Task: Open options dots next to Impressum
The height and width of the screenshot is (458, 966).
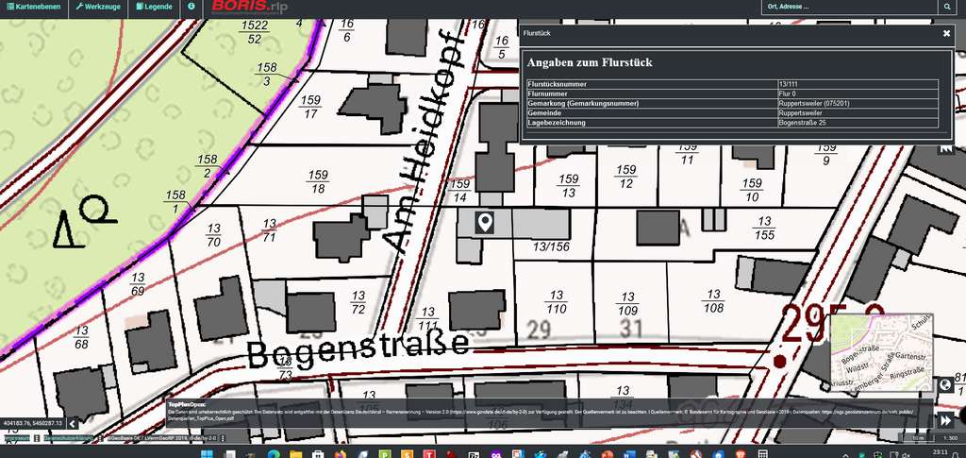Action: tap(37, 438)
